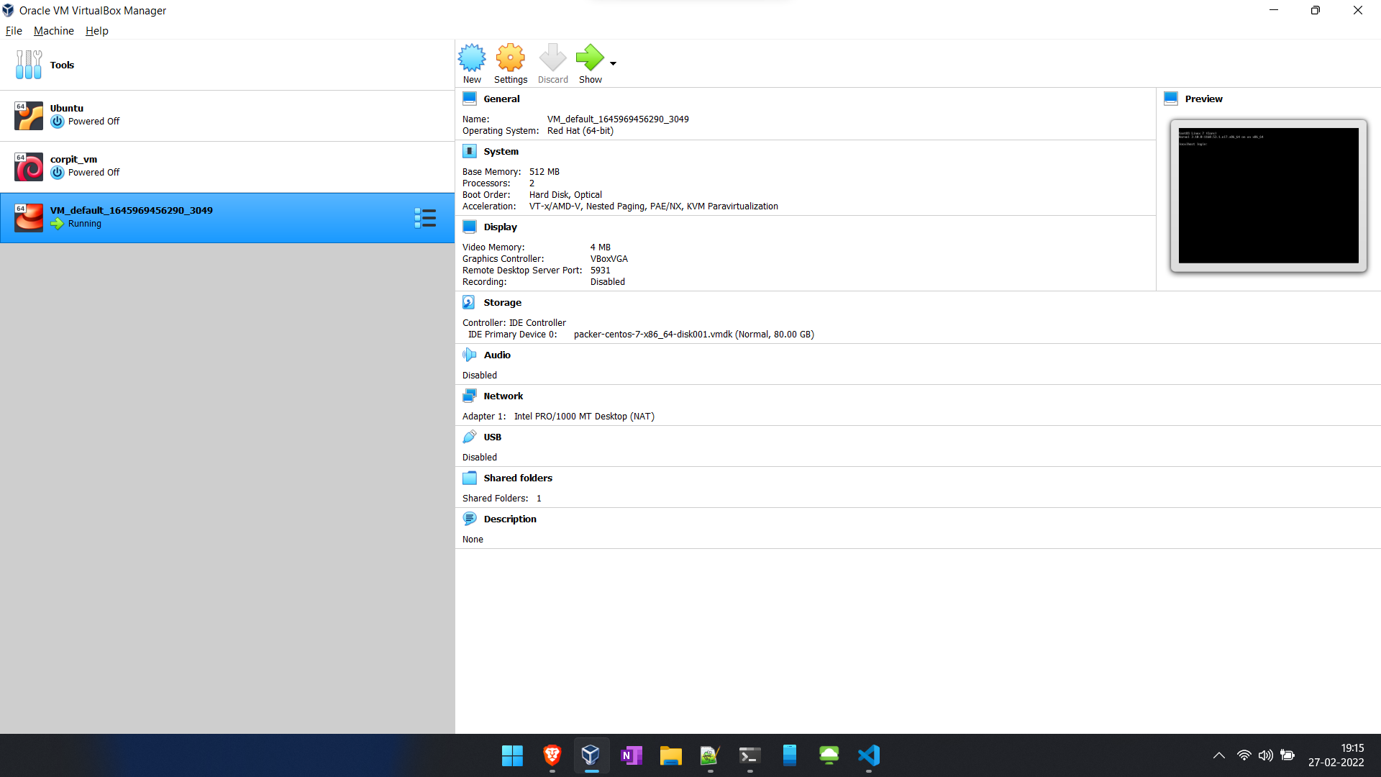Click the Network section icon
The image size is (1381, 777).
pyautogui.click(x=469, y=396)
